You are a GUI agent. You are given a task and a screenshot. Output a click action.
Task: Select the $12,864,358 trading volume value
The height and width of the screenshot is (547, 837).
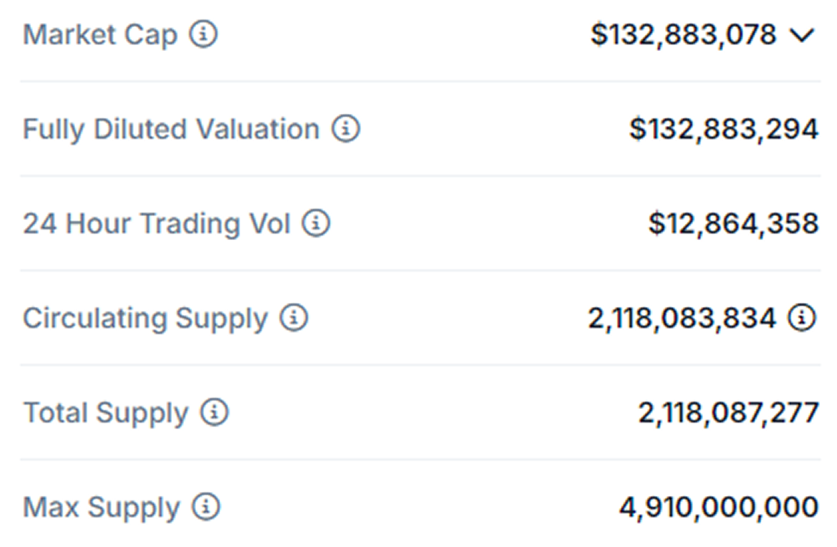(733, 224)
